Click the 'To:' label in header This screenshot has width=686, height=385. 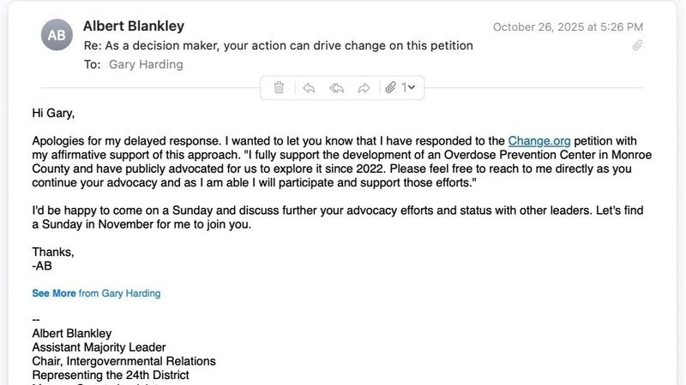point(92,64)
